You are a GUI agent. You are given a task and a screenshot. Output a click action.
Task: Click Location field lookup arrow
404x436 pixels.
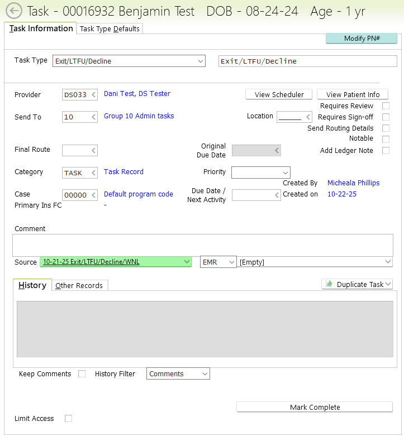pos(307,117)
